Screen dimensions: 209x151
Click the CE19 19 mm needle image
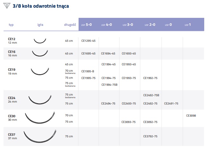tap(40, 71)
